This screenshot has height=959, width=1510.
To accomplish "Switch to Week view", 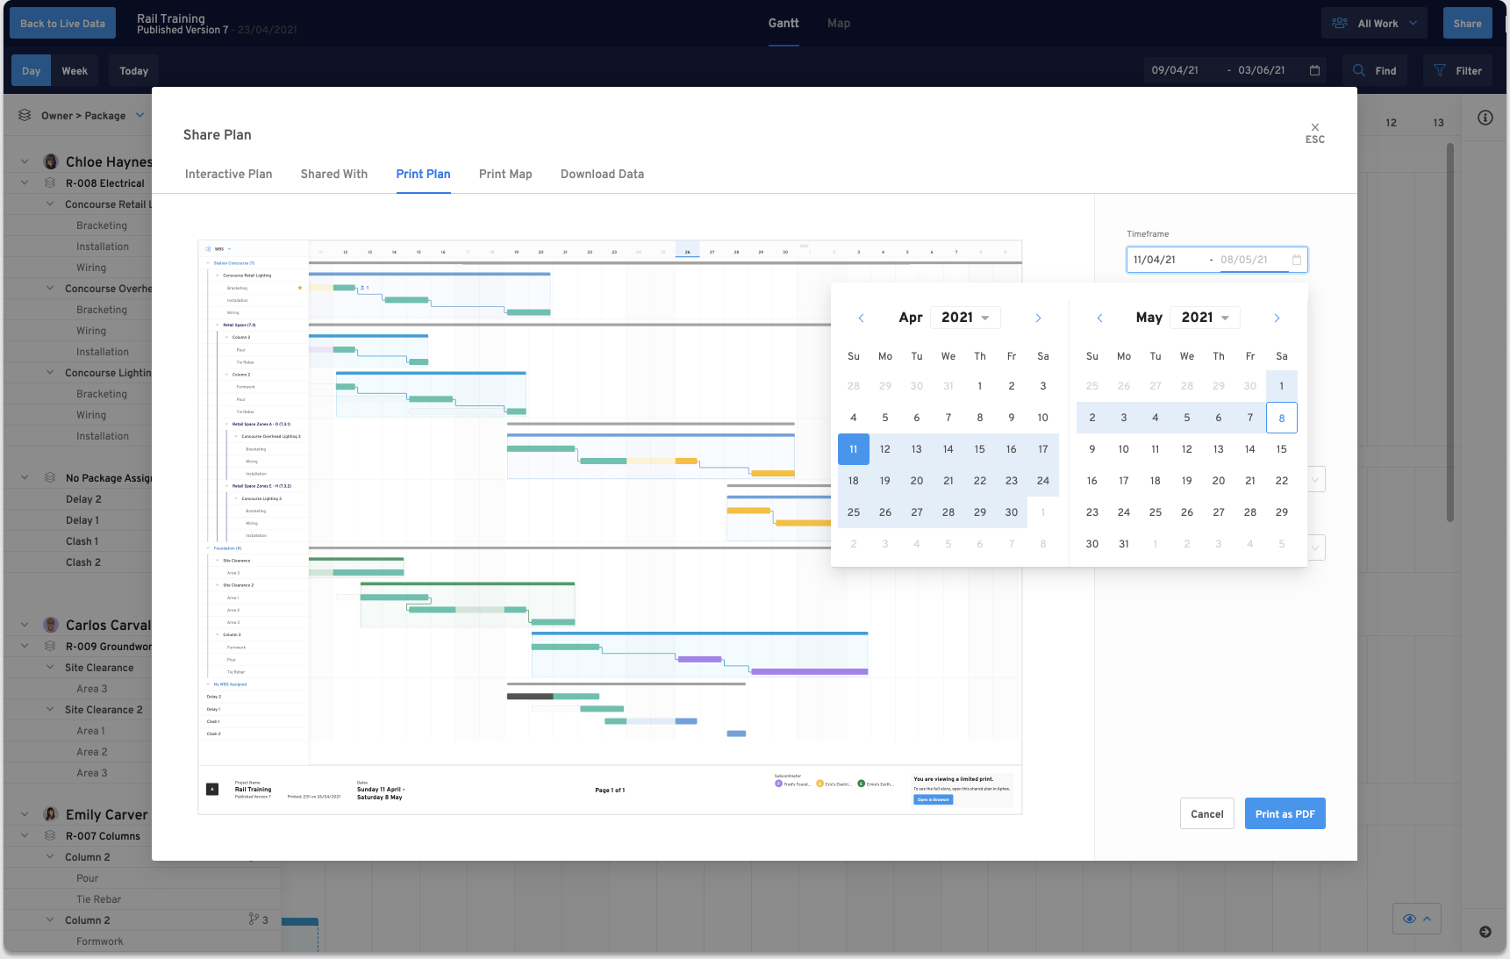I will [75, 70].
